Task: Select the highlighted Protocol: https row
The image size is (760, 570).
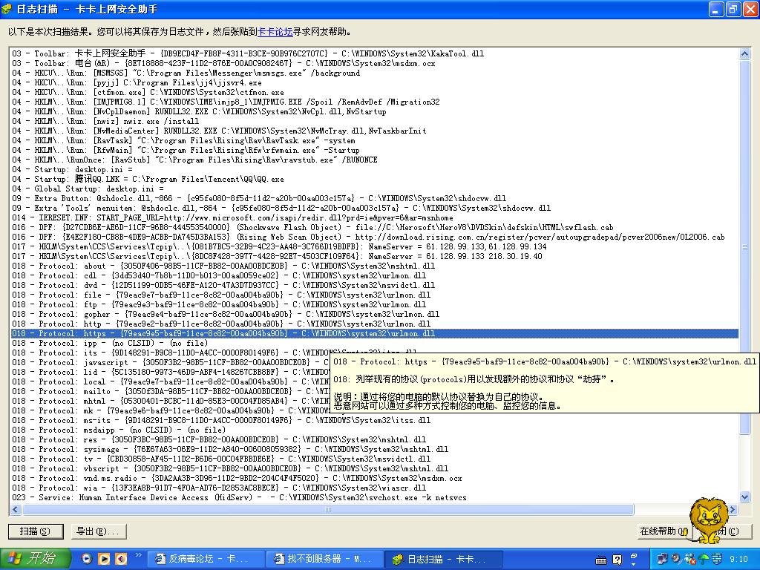Action: tap(374, 333)
